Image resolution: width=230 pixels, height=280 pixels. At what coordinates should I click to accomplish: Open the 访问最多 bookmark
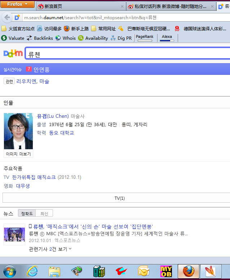[x=49, y=29]
